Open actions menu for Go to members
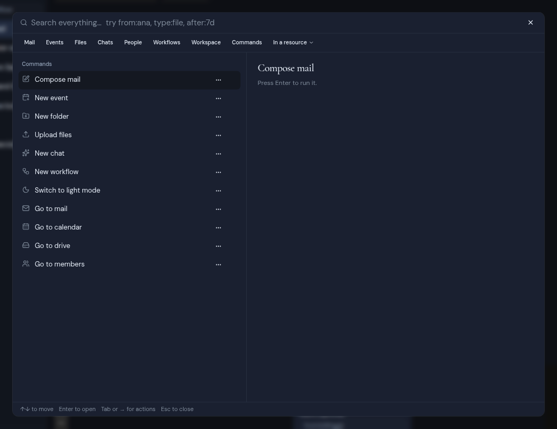Image resolution: width=557 pixels, height=429 pixels. [x=218, y=265]
